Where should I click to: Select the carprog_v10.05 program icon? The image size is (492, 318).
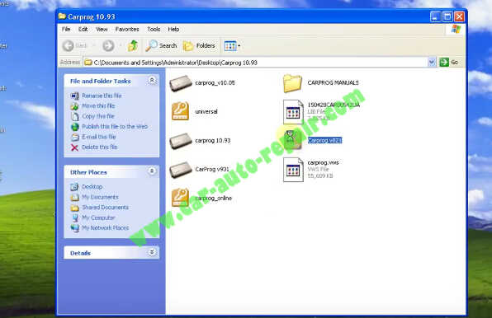point(181,83)
